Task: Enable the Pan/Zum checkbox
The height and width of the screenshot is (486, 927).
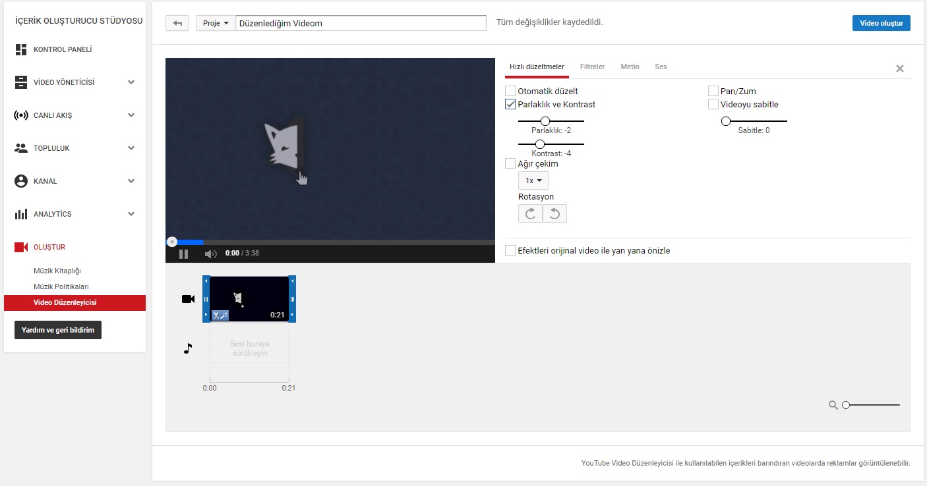Action: coord(713,91)
